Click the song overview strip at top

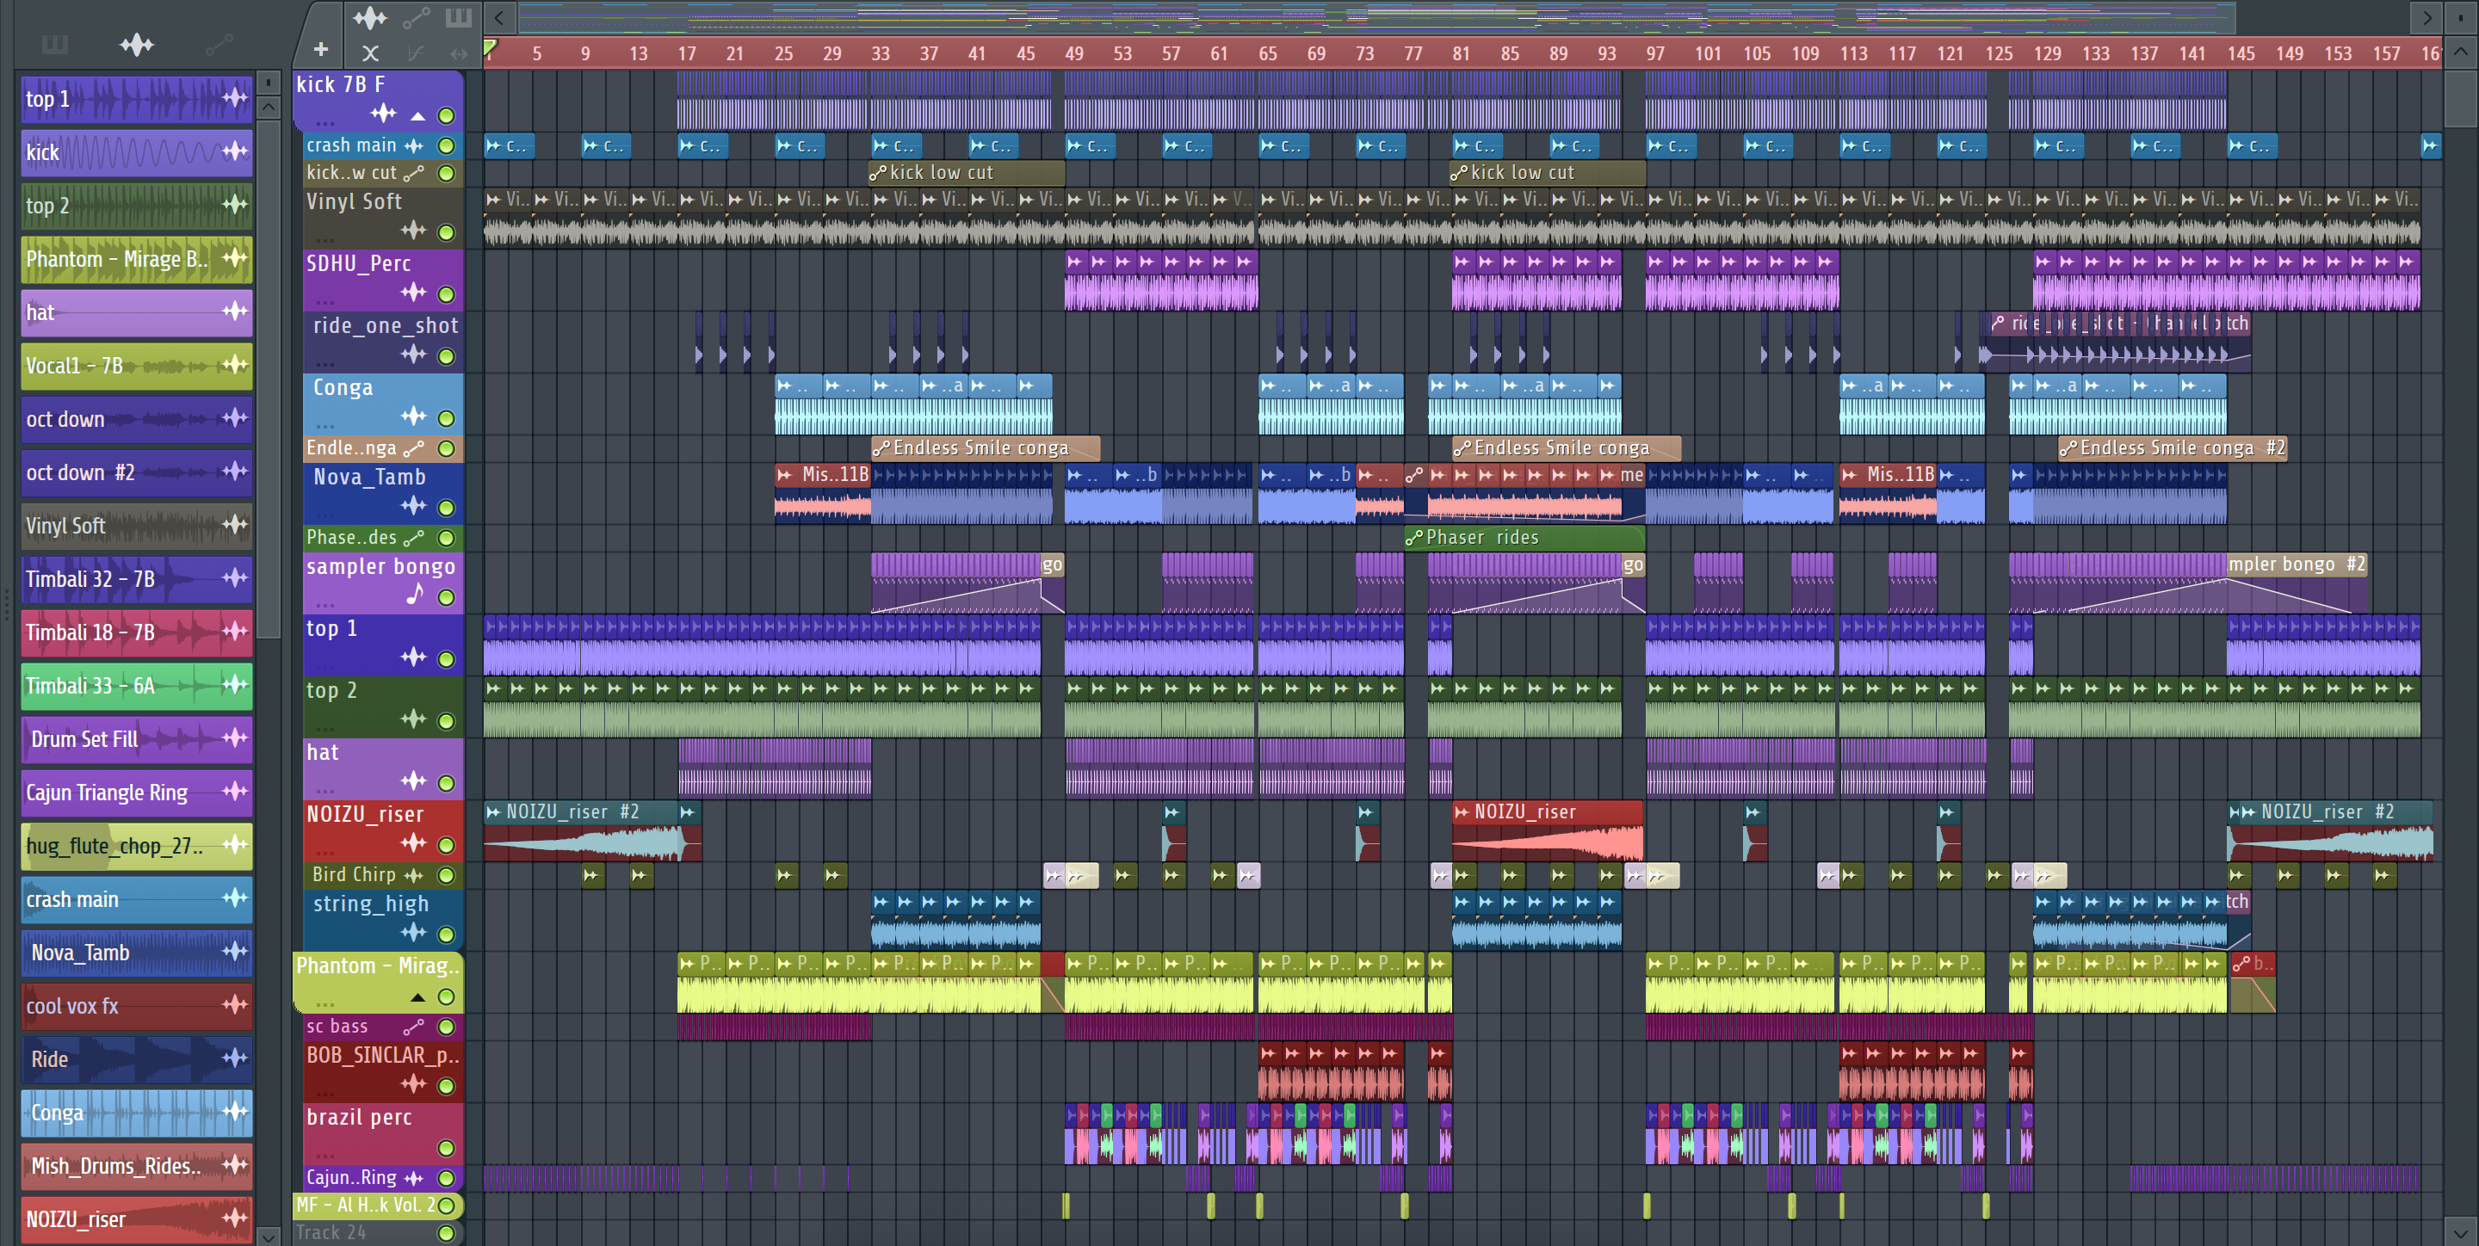coord(1376,17)
